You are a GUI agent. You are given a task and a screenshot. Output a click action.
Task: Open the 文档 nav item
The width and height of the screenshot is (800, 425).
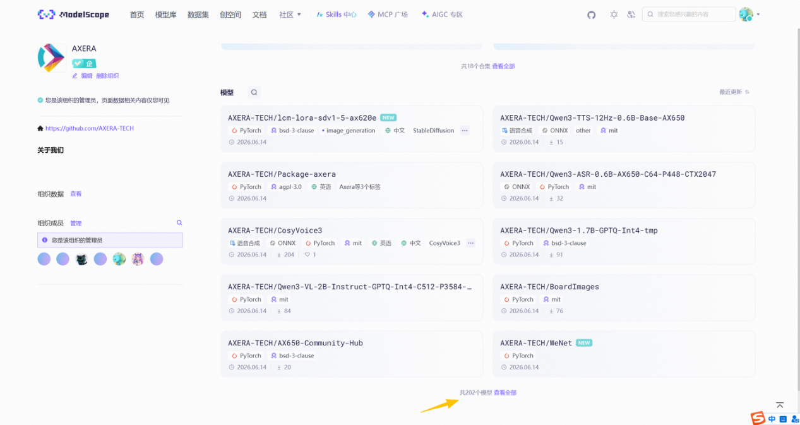point(259,15)
